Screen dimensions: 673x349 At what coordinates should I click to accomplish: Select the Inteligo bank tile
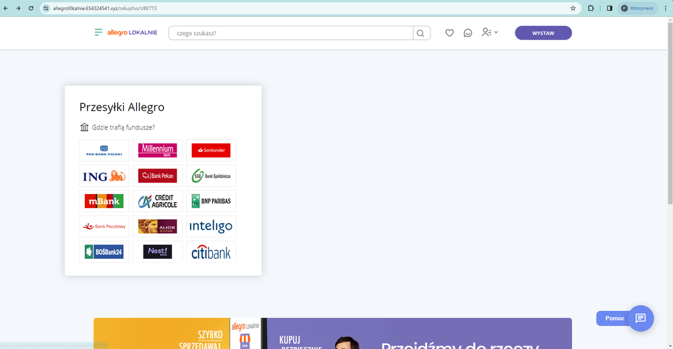(x=211, y=226)
